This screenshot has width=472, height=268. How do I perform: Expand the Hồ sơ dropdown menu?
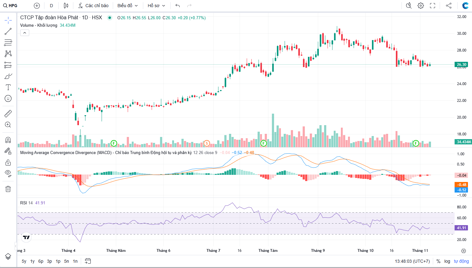pos(156,6)
